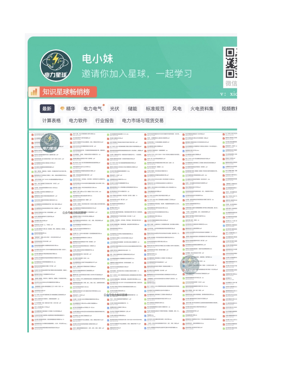Image resolution: width=284 pixels, height=368 pixels.
Task: Open the 储能 category
Action: [x=132, y=109]
